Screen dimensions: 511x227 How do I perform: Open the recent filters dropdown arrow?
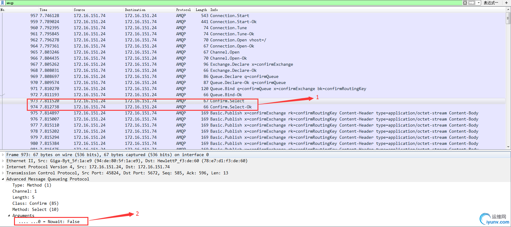pyautogui.click(x=479, y=3)
